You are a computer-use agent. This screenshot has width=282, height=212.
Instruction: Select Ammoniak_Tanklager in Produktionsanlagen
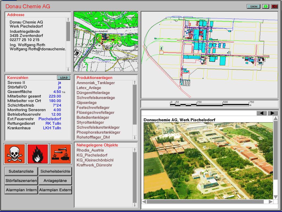(96, 83)
